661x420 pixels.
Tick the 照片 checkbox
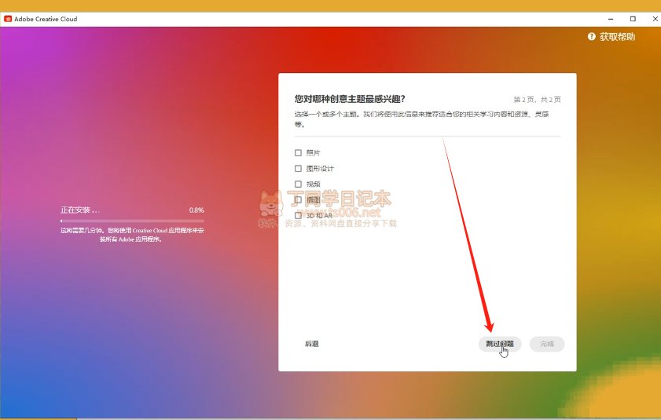(x=298, y=152)
